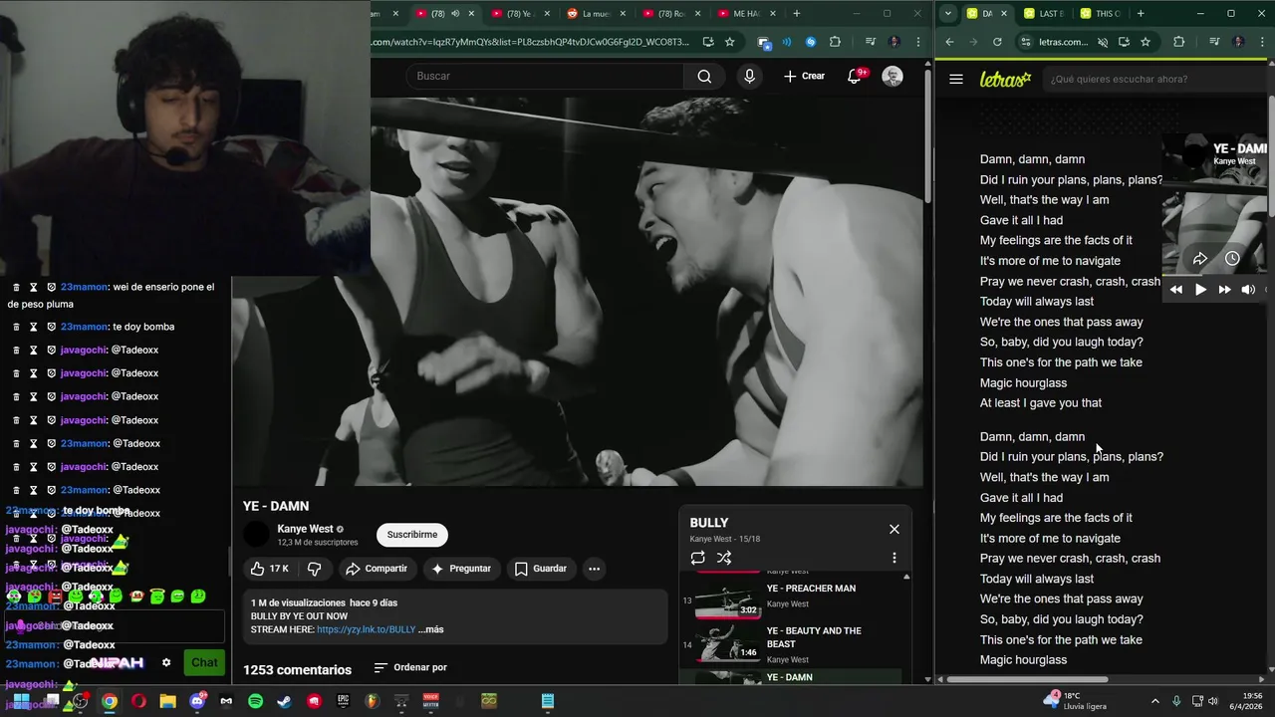Open new tab in the letras browser window
The height and width of the screenshot is (717, 1275).
(1141, 14)
